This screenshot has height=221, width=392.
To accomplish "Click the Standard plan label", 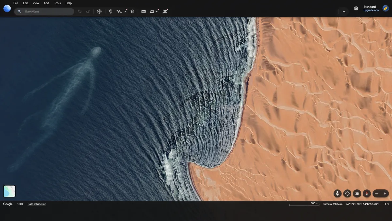I will [369, 7].
